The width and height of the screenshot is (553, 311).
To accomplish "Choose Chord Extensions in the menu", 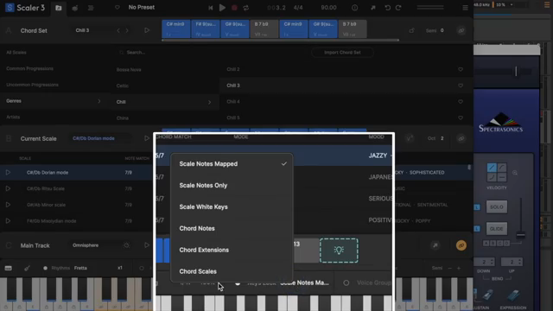I will click(x=232, y=250).
